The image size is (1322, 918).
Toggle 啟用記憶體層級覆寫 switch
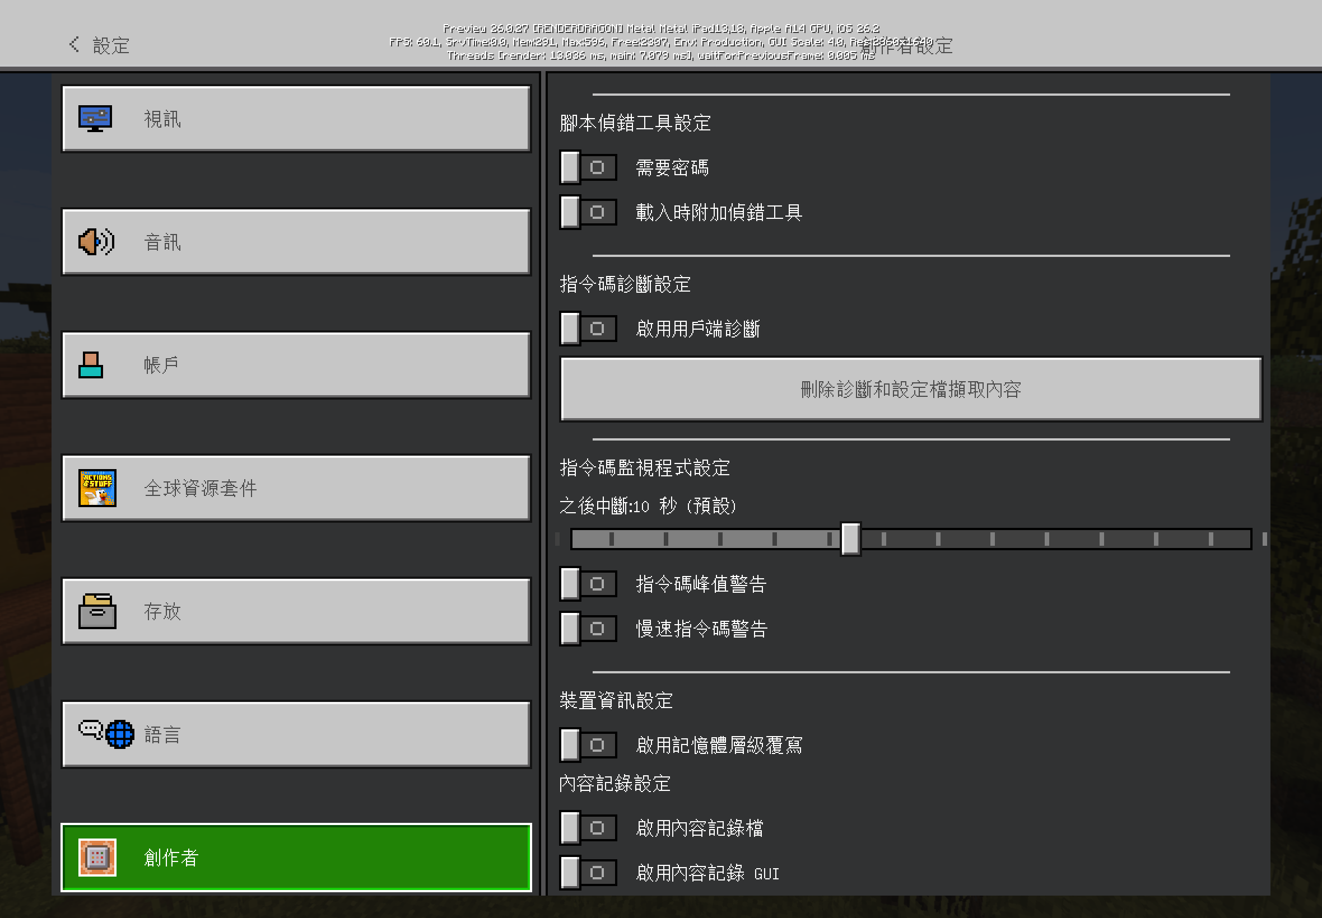588,745
